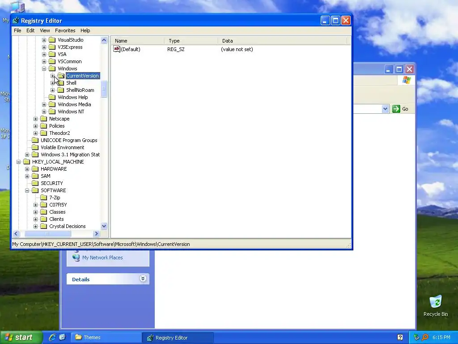Collapse the SOFTWARE key
Viewport: 458px width, 344px height.
click(27, 190)
